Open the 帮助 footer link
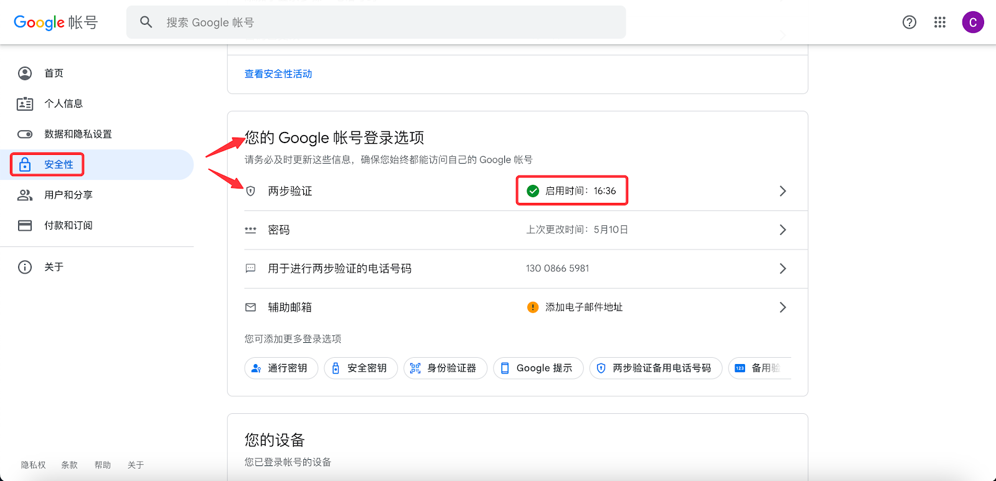This screenshot has width=996, height=481. 103,465
